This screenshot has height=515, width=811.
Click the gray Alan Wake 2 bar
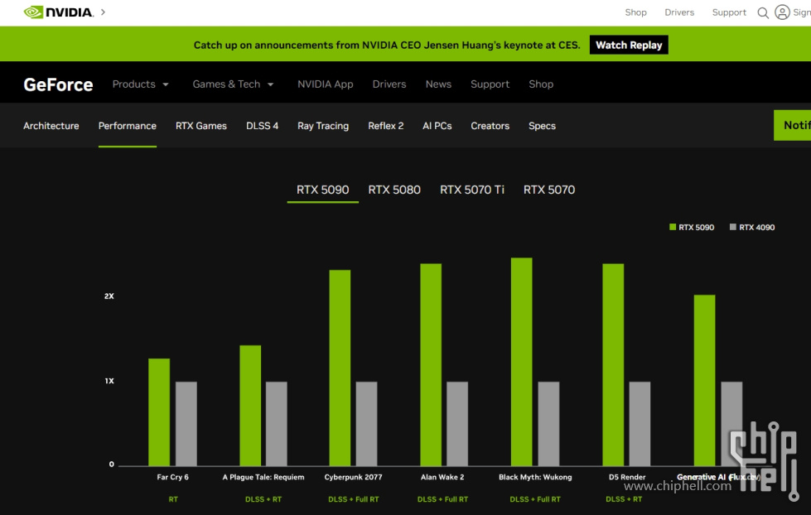pos(457,424)
